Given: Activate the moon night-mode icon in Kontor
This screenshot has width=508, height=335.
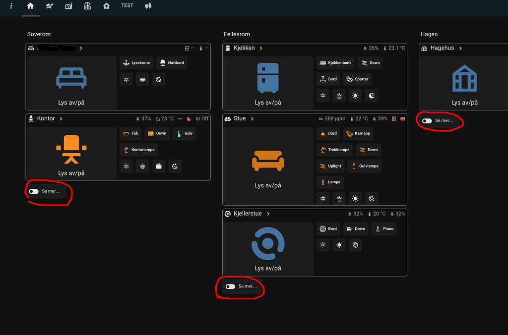Looking at the screenshot, I should pos(175,166).
